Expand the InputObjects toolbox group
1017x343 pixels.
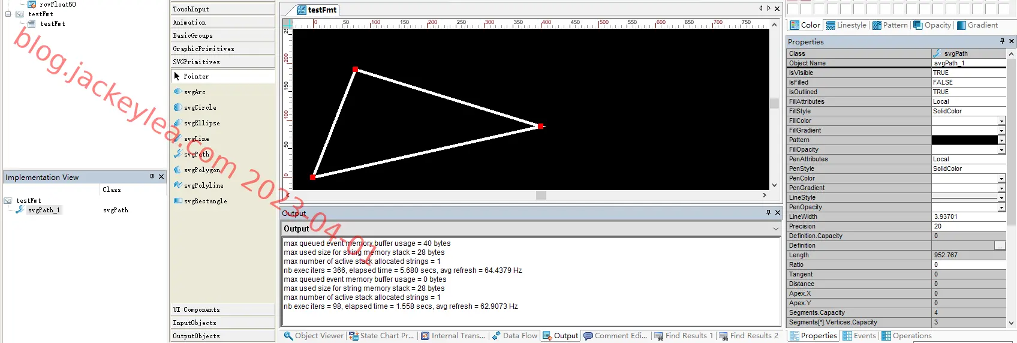pos(222,323)
